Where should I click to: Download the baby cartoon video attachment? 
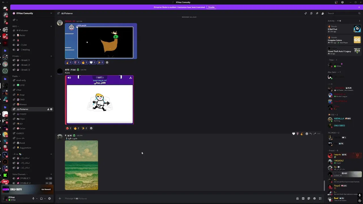[x=130, y=78]
